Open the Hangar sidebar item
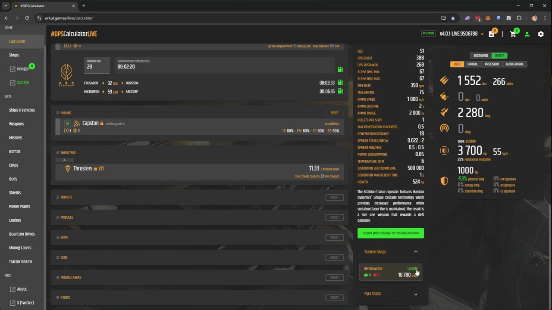This screenshot has height=310, width=552. click(x=22, y=69)
